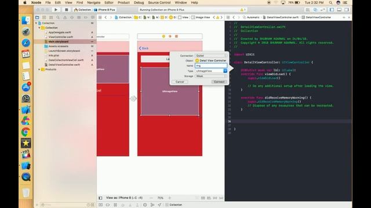Open the Source Control menu
Viewport: 371px width, 208px height.
(159, 2)
